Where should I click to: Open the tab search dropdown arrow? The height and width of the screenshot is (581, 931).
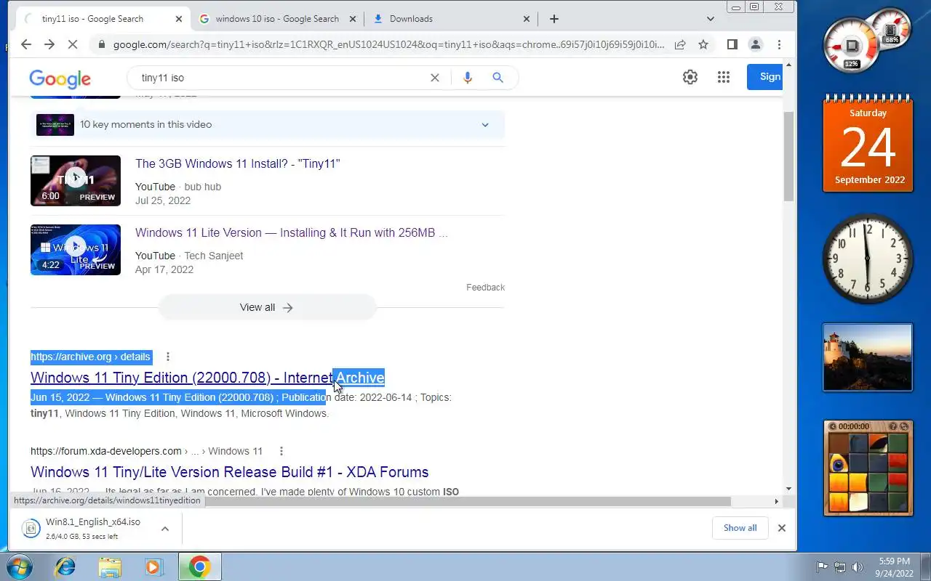711,19
